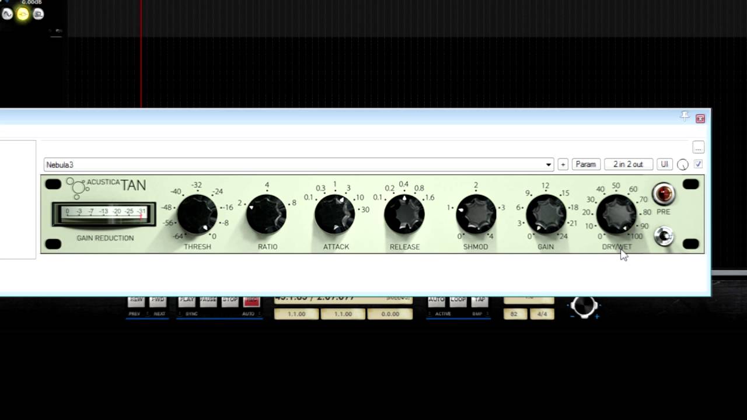Click the first 1.1.00 position field
The image size is (747, 420).
(296, 314)
